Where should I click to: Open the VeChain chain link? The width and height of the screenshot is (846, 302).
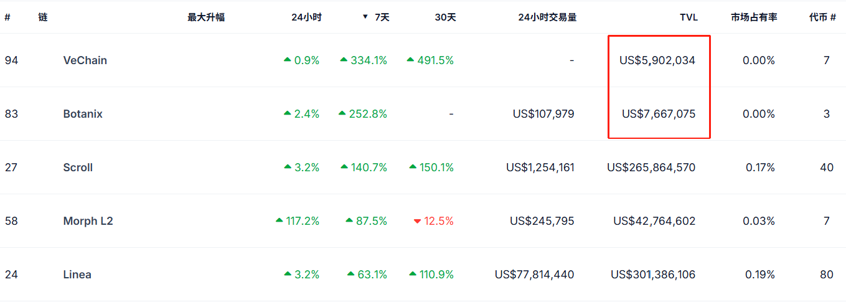[85, 60]
